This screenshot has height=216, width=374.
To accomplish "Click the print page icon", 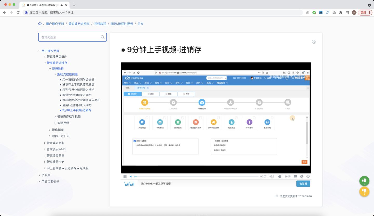I will point(313,42).
